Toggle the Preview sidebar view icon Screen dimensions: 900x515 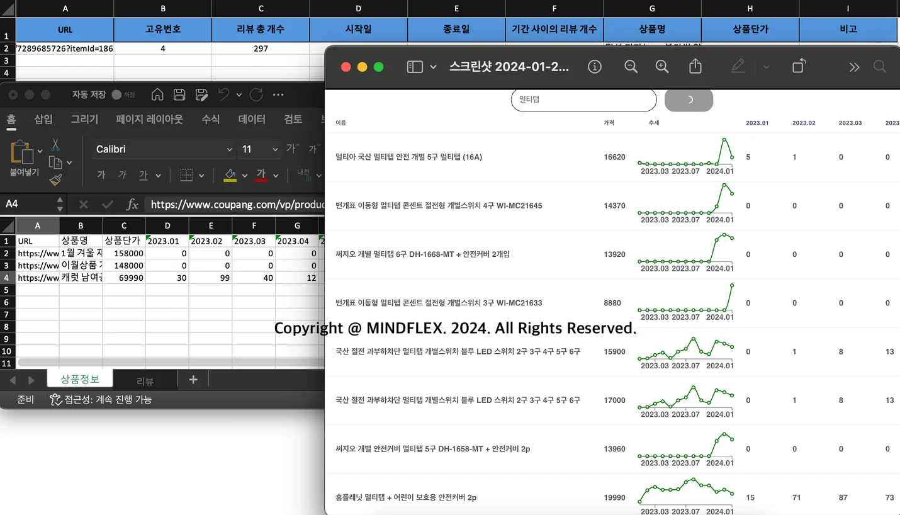point(415,67)
